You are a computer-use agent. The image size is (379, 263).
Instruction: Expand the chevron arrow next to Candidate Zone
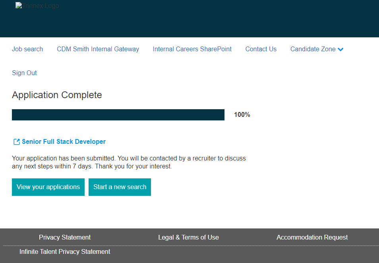(340, 49)
